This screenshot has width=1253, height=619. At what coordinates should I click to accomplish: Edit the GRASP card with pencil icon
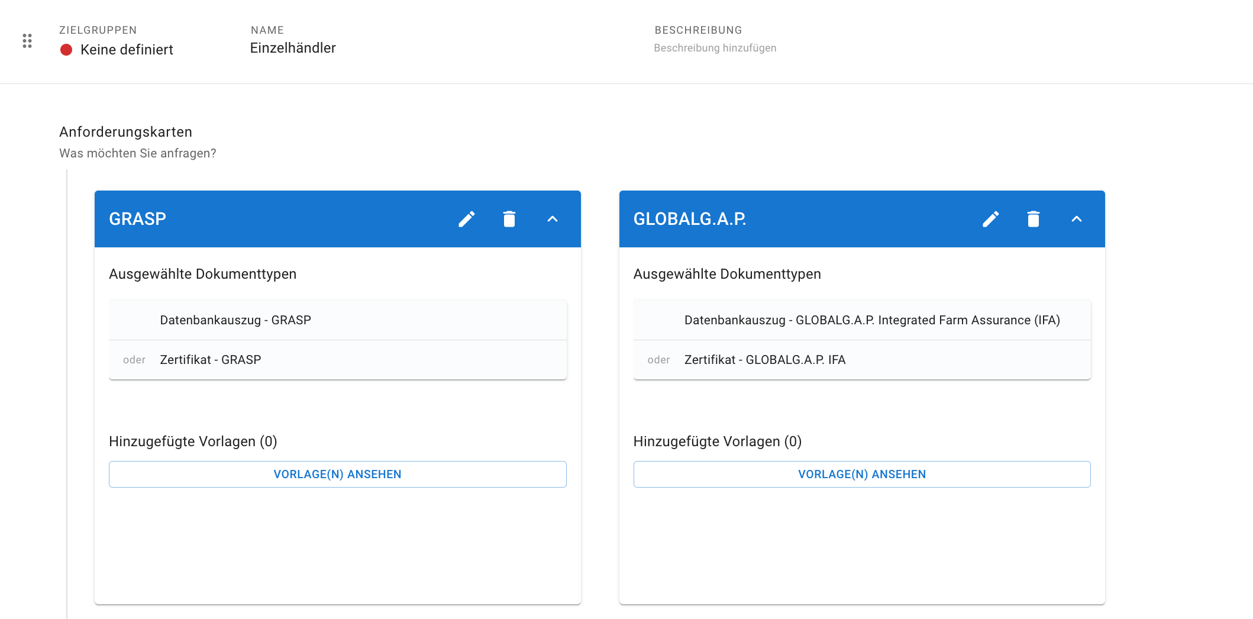467,219
